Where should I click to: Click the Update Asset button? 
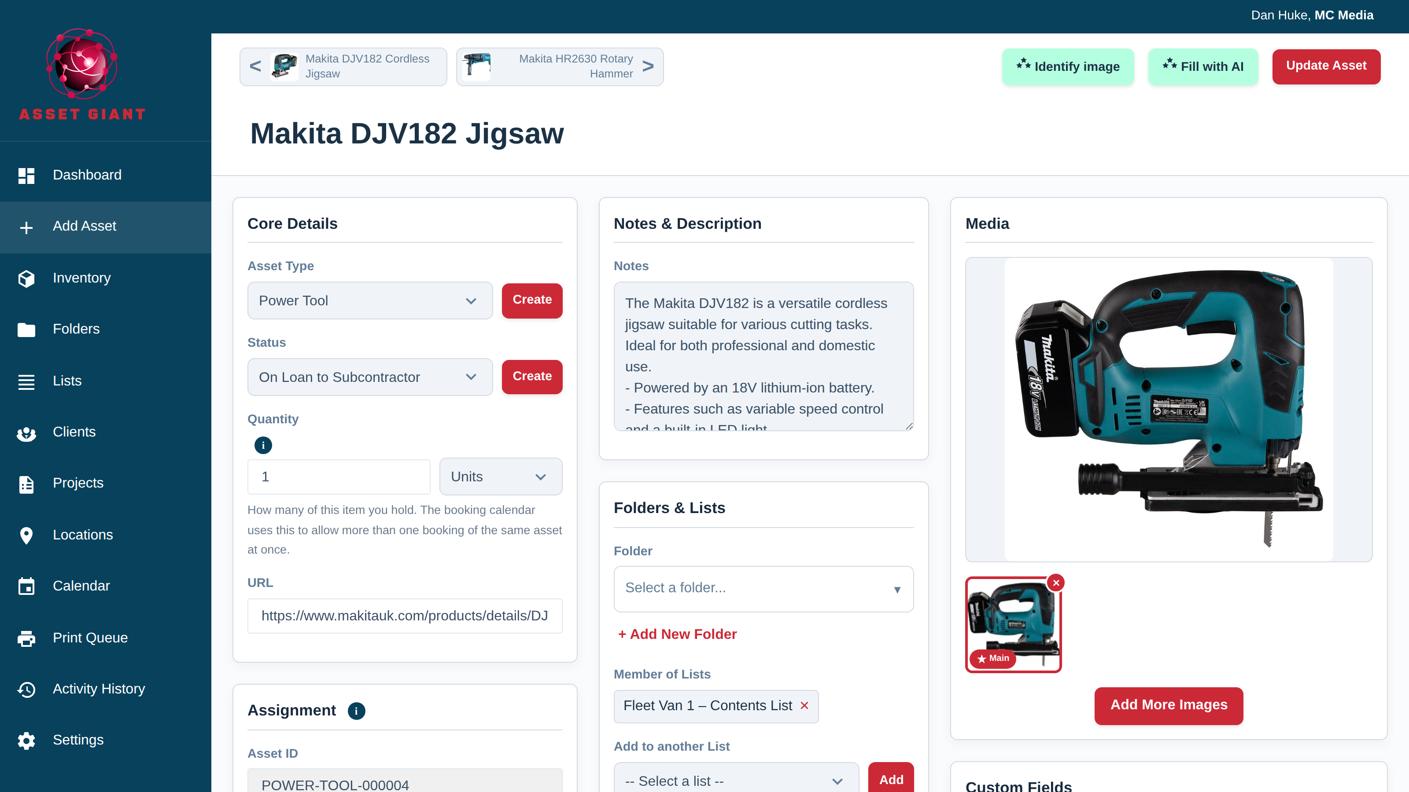pos(1326,66)
